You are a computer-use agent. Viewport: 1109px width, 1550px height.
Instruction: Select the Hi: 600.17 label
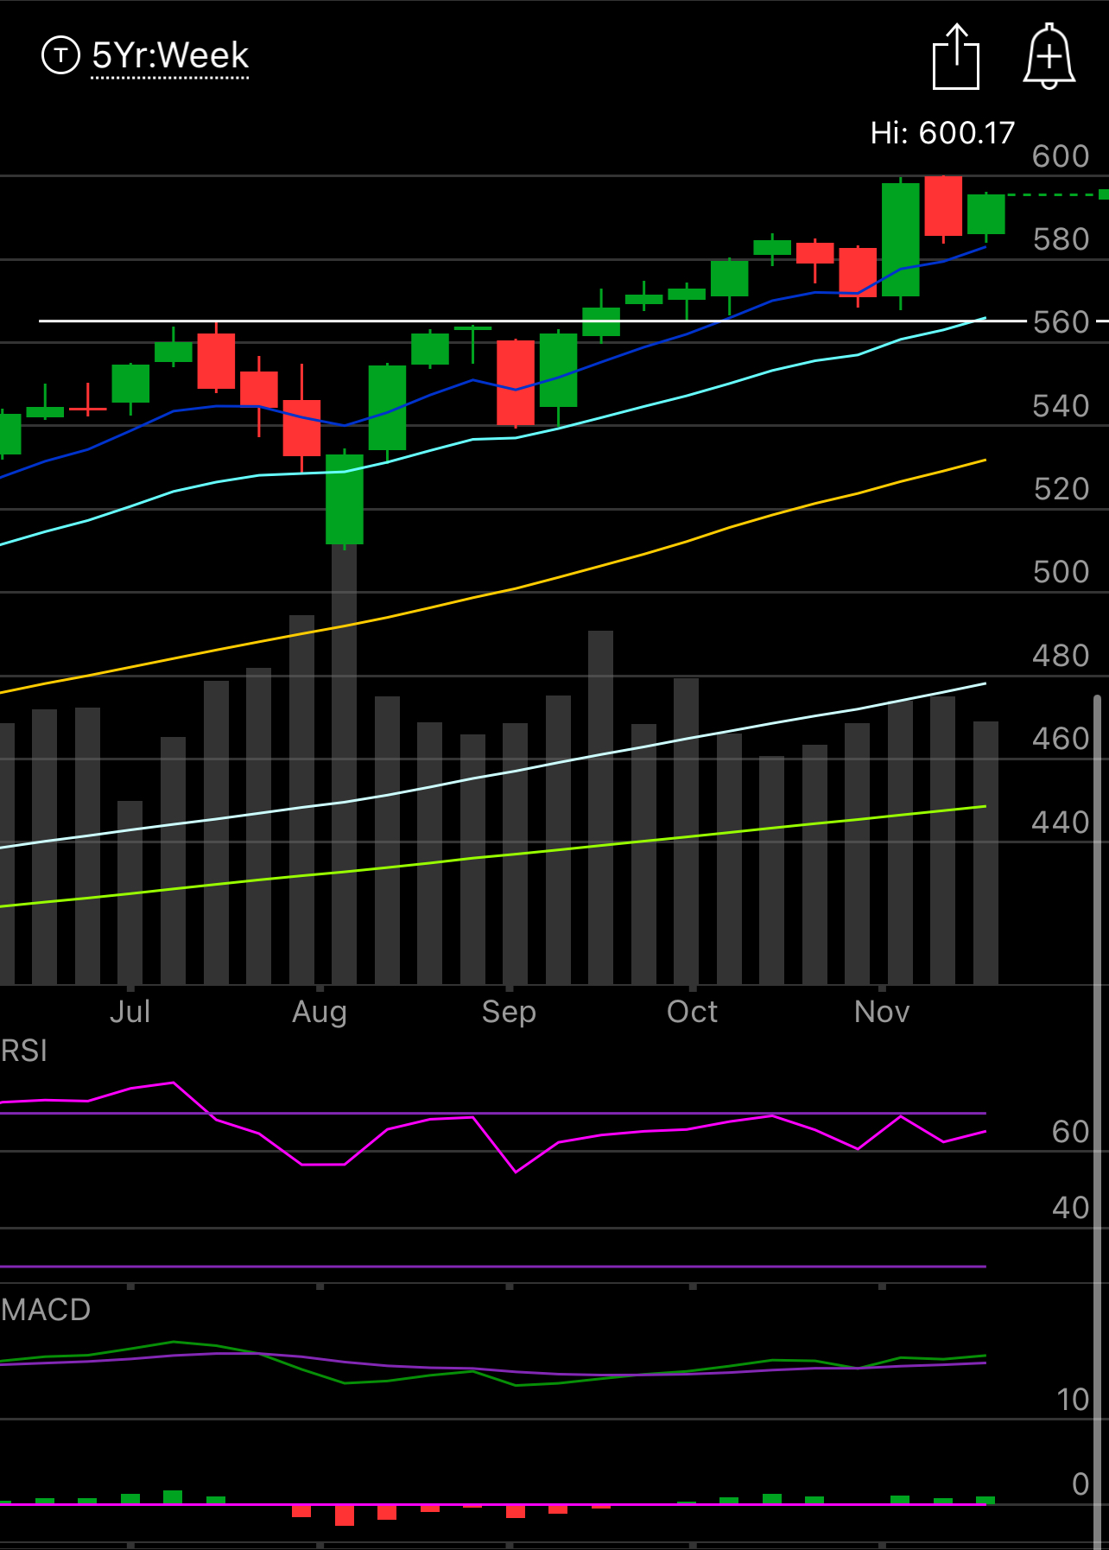(x=942, y=132)
